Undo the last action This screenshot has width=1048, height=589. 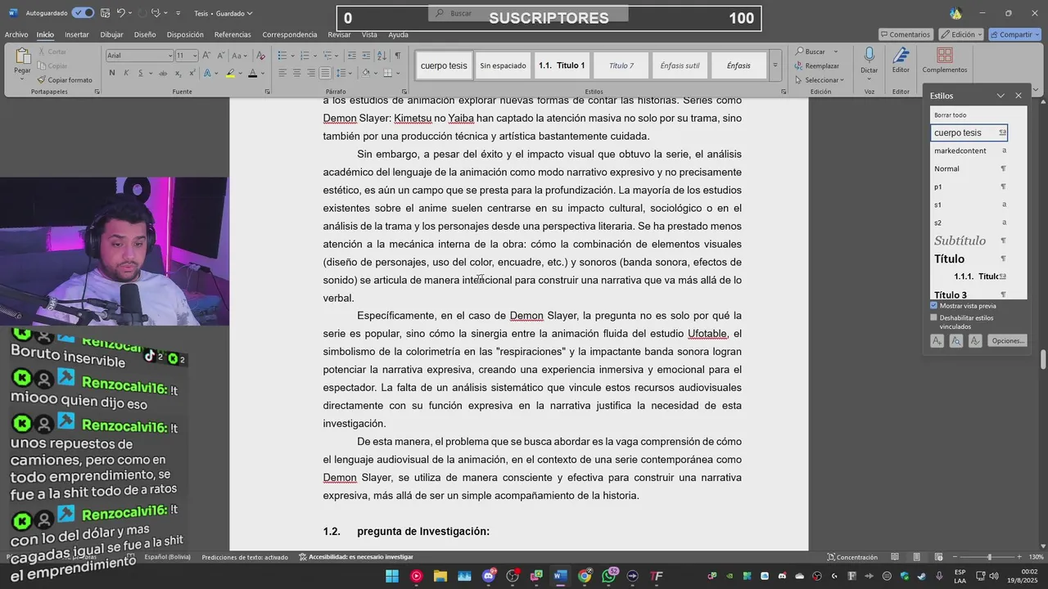coord(121,13)
